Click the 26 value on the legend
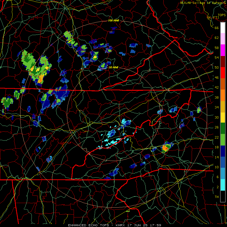The height and width of the screenshot is (227, 227). 217,127
